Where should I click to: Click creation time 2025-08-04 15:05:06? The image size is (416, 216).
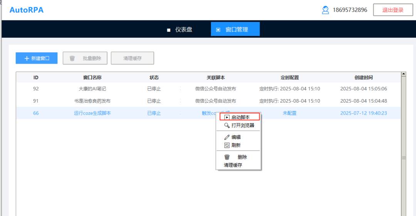pos(364,89)
